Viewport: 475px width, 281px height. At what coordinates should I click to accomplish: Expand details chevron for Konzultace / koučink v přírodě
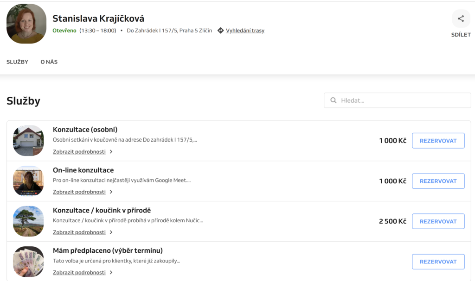[x=111, y=232]
